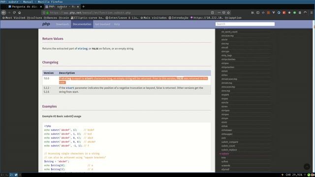
Task: Open 'substr_compare' sidebar link
Action: pyautogui.click(x=230, y=142)
